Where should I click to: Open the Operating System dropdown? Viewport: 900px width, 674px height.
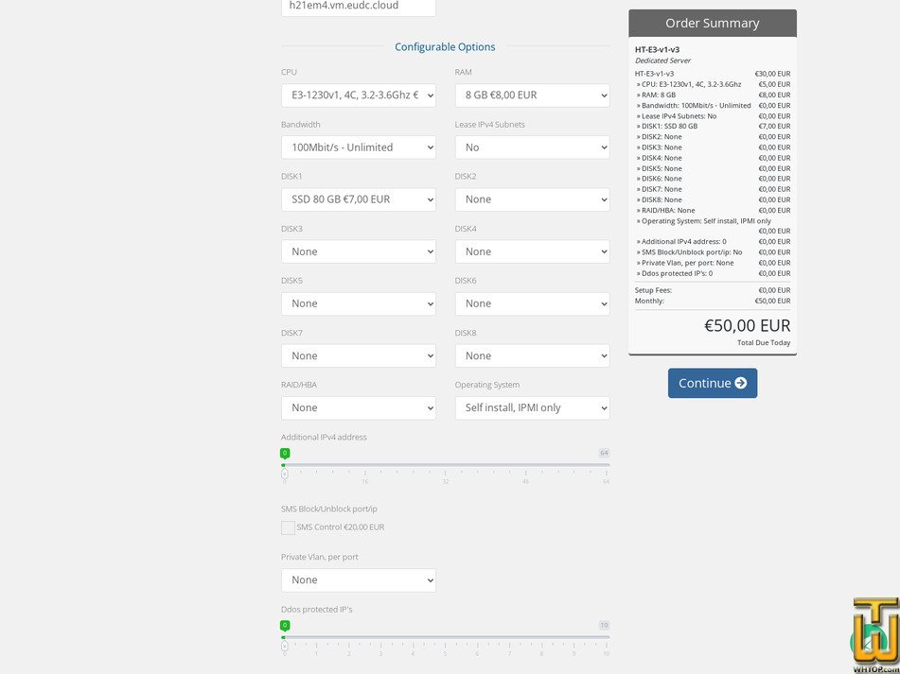(x=532, y=406)
